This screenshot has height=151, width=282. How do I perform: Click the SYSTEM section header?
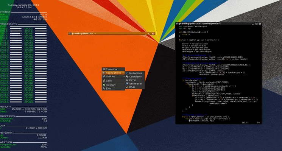click(5, 12)
